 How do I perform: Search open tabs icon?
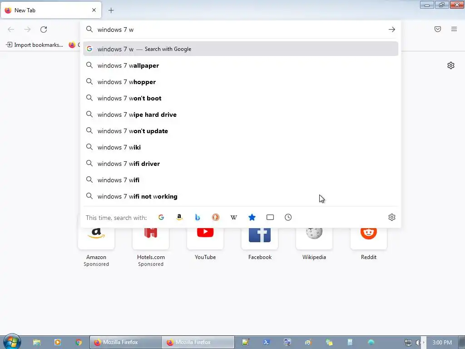(x=270, y=217)
